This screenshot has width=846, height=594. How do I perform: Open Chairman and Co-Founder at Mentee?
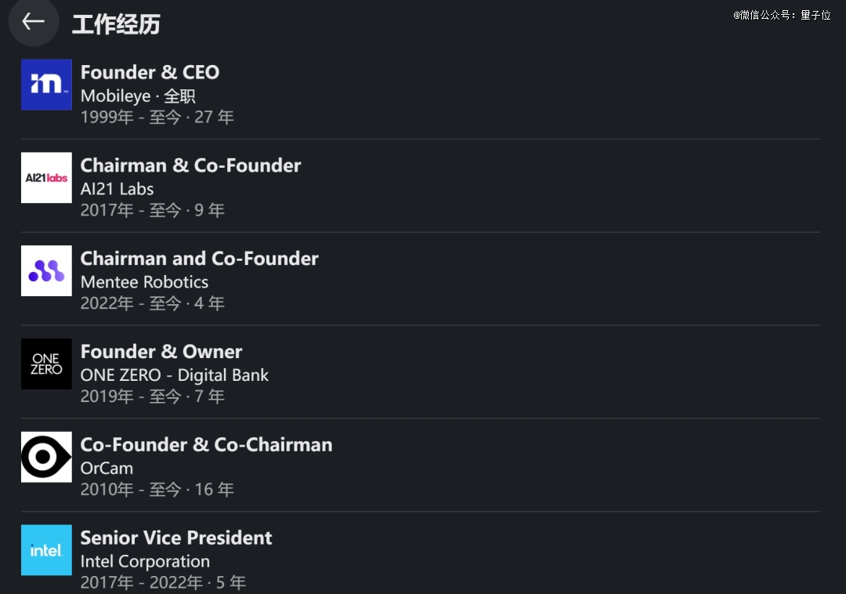(199, 259)
